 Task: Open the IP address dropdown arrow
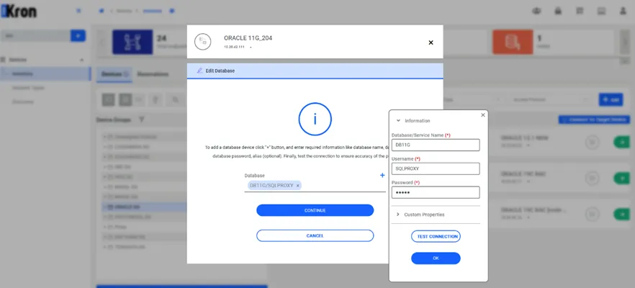tap(251, 48)
